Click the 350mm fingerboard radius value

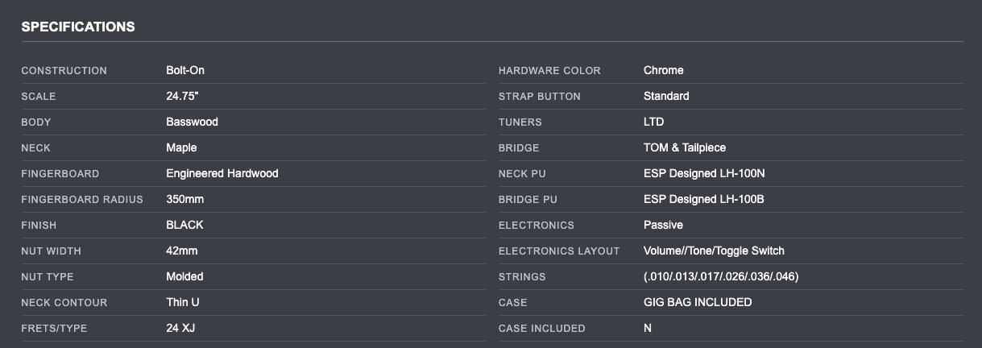[x=185, y=199]
